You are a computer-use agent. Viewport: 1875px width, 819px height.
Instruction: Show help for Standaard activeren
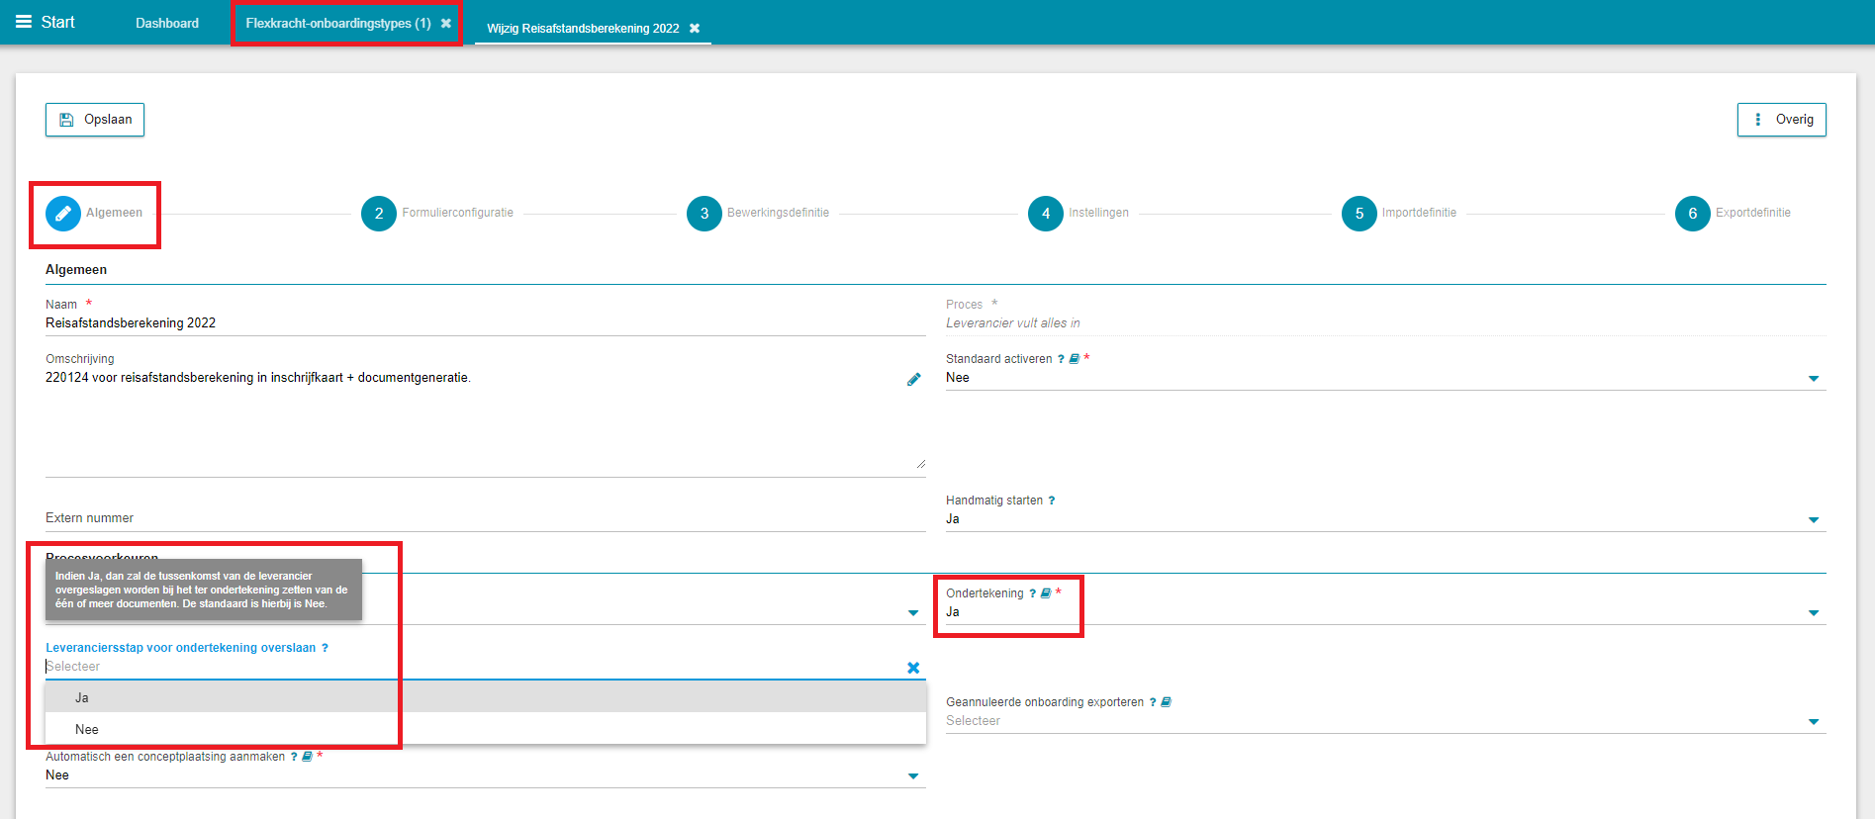1061,359
